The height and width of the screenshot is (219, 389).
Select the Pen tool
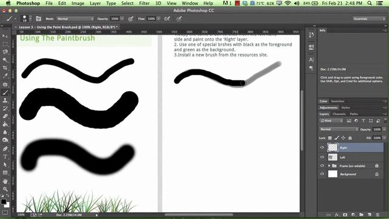(x=5, y=148)
